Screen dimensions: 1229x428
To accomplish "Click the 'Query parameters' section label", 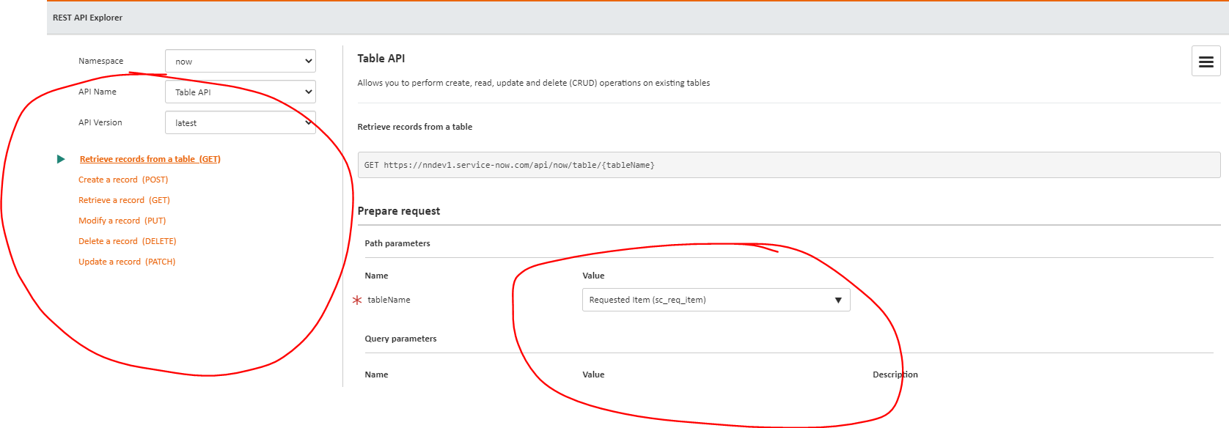I will coord(400,339).
